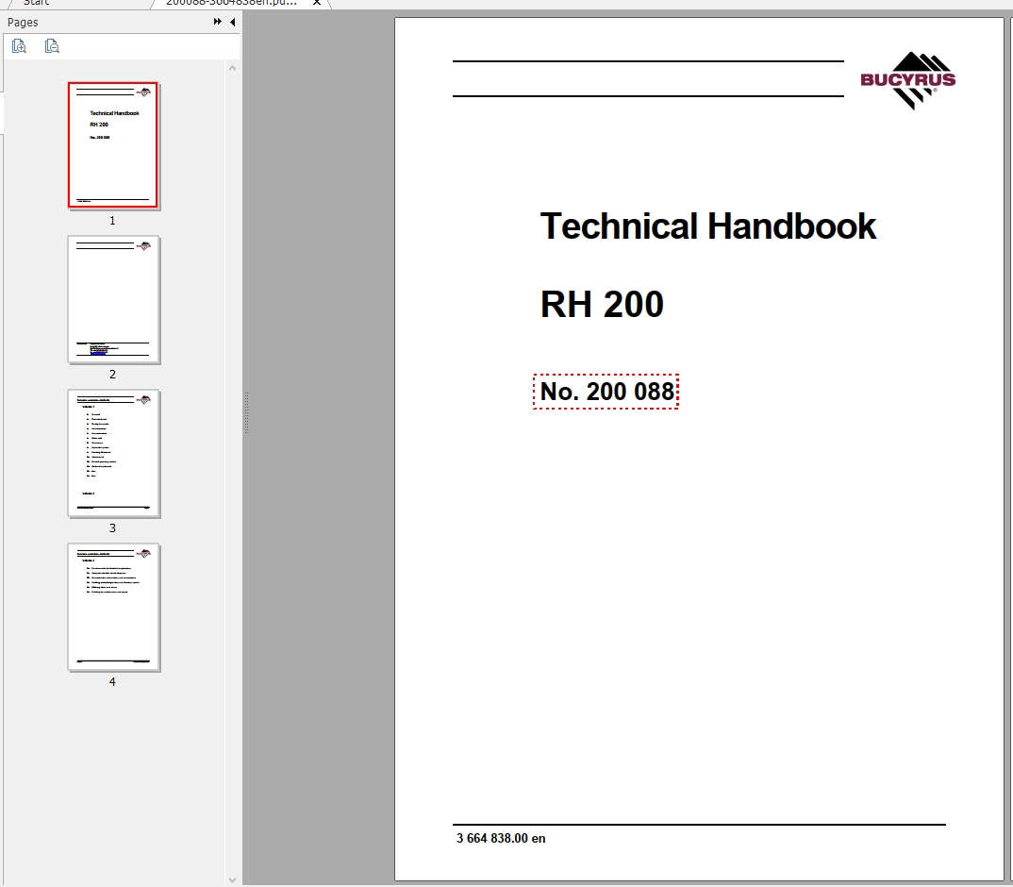
Task: Collapse the Pages panel using the left-arrow
Action: [x=232, y=22]
